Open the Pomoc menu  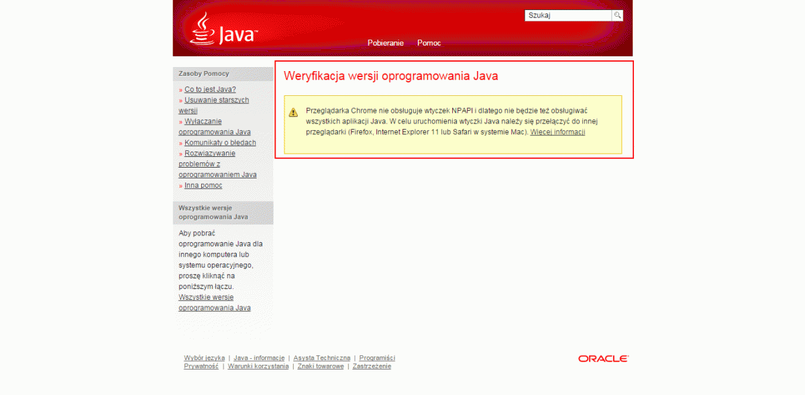coord(429,43)
